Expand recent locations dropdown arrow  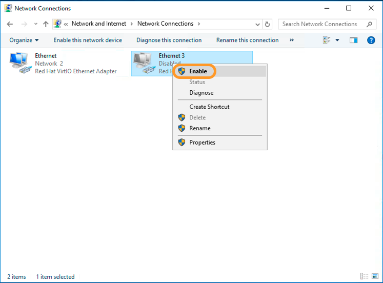35,24
